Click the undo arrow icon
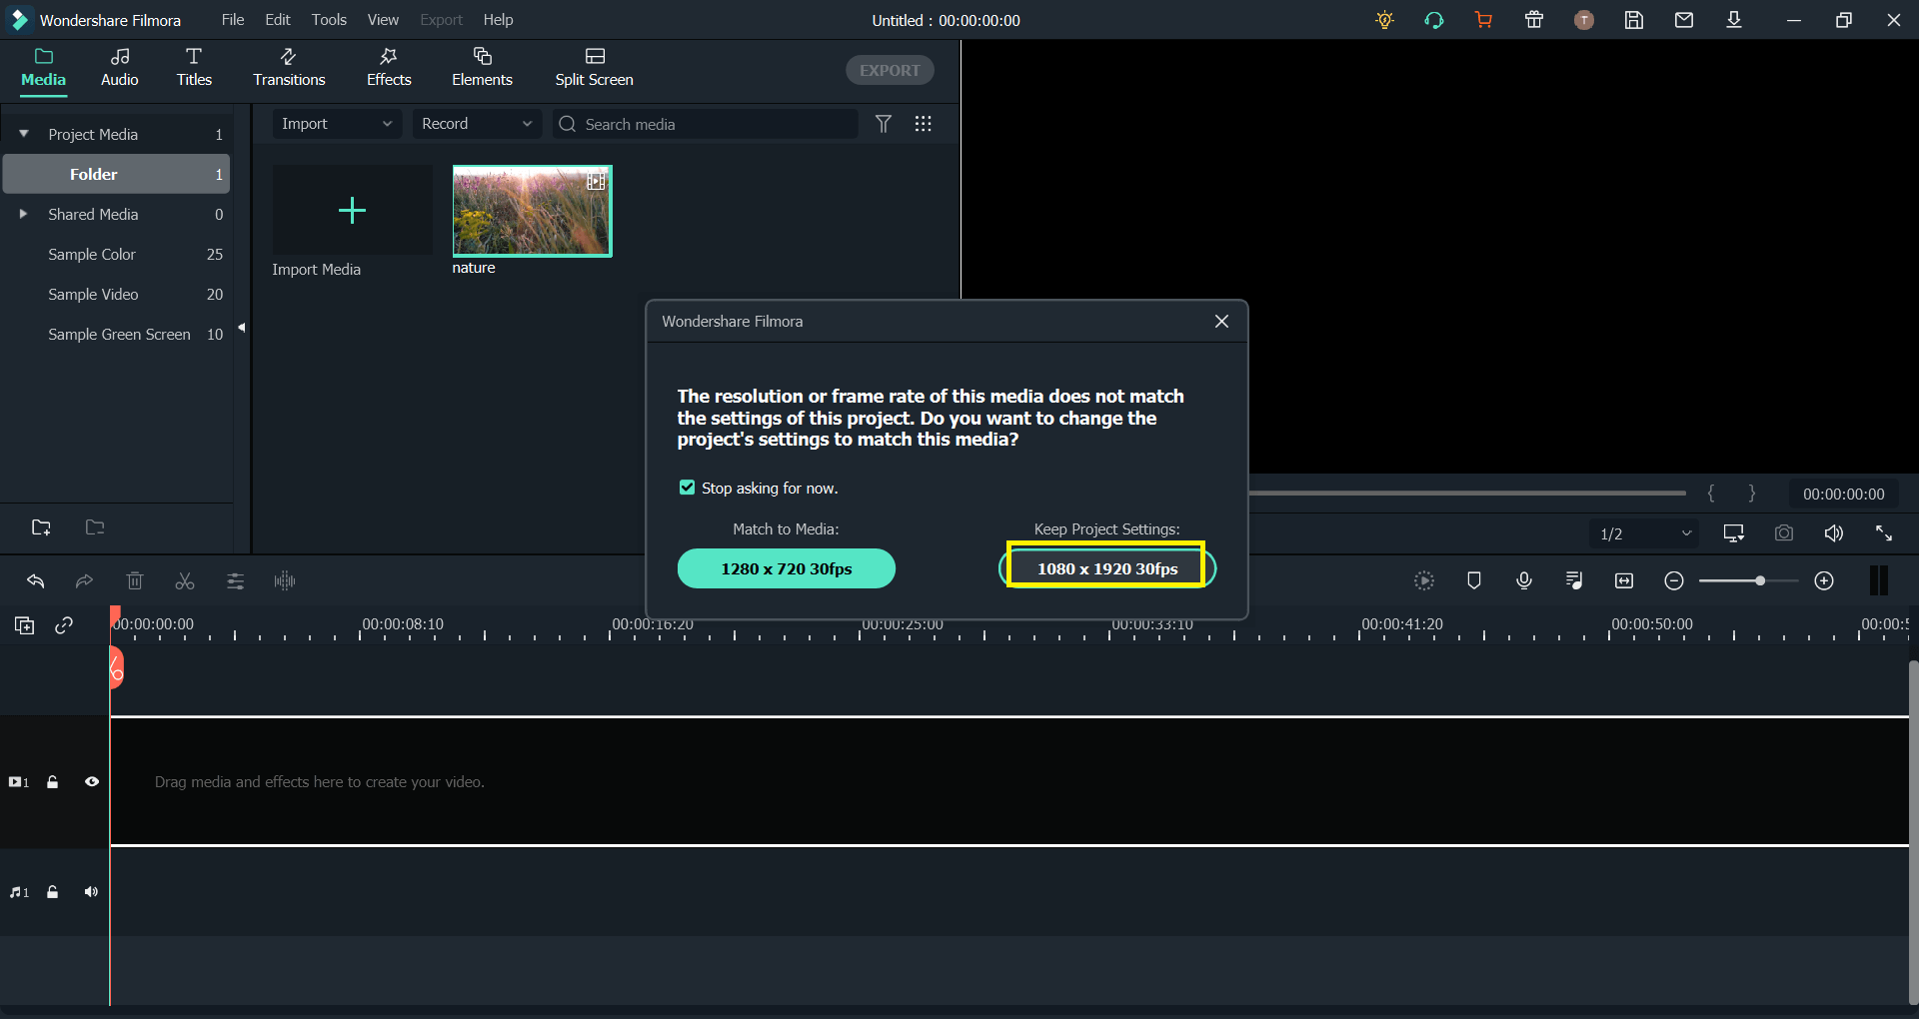The image size is (1921, 1019). (x=36, y=581)
